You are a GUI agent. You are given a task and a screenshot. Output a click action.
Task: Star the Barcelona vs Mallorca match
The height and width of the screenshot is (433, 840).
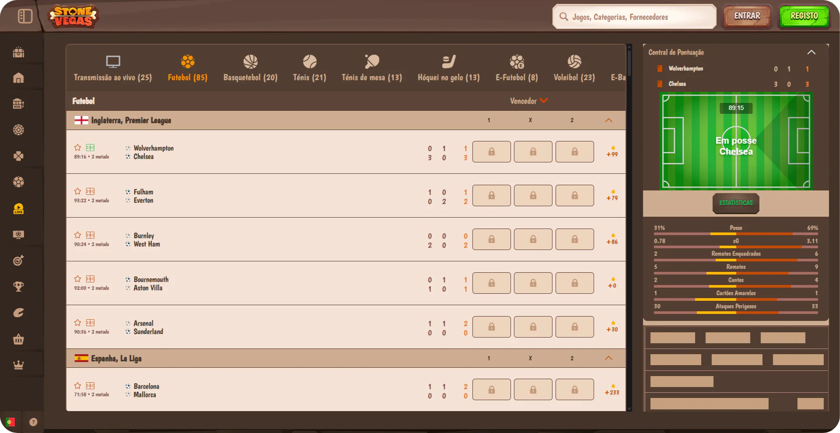point(78,386)
